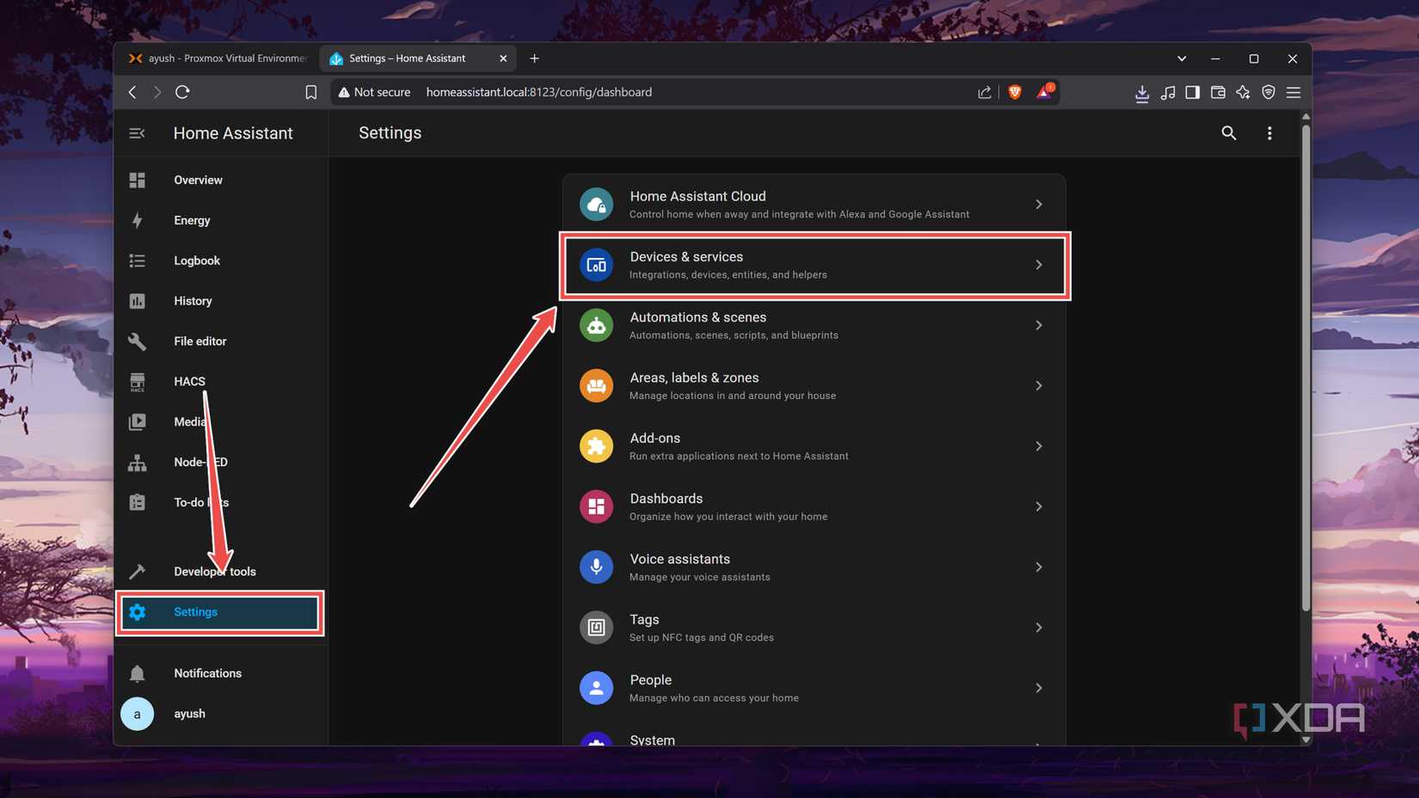
Task: Open the Brave playlist music icon
Action: pyautogui.click(x=1168, y=92)
